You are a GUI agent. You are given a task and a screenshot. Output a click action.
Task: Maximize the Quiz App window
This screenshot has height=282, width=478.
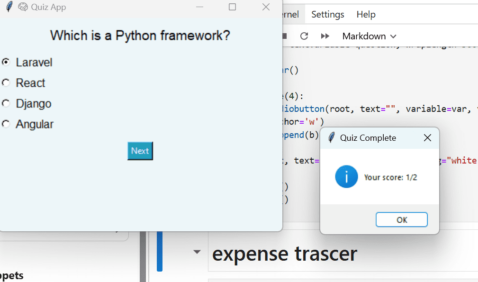click(x=232, y=7)
